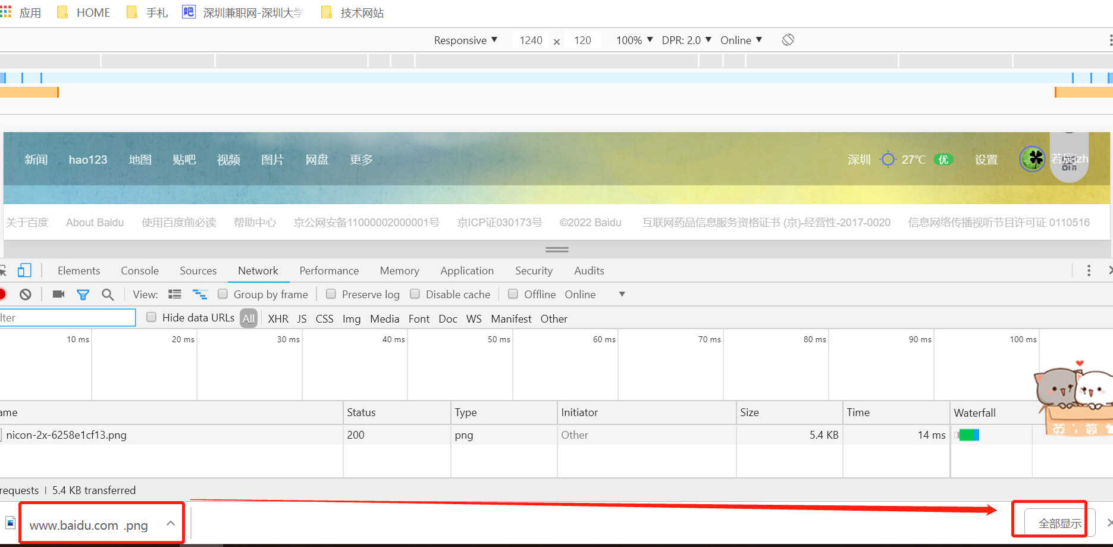Click the viewport resize handle bar
This screenshot has height=547, width=1113.
tap(557, 249)
